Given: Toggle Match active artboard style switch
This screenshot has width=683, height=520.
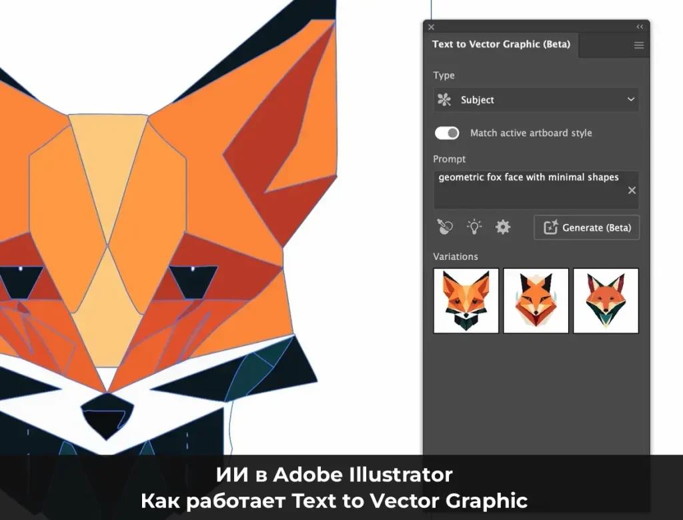Looking at the screenshot, I should (x=447, y=133).
